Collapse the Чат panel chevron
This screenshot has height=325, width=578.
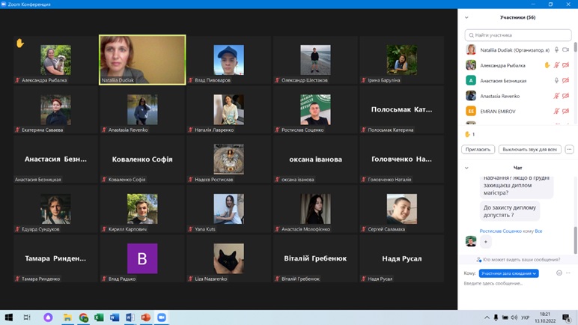(466, 168)
